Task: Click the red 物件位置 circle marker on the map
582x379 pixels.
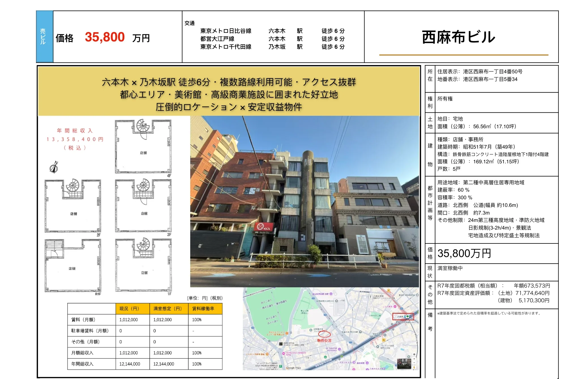Action: [324, 334]
